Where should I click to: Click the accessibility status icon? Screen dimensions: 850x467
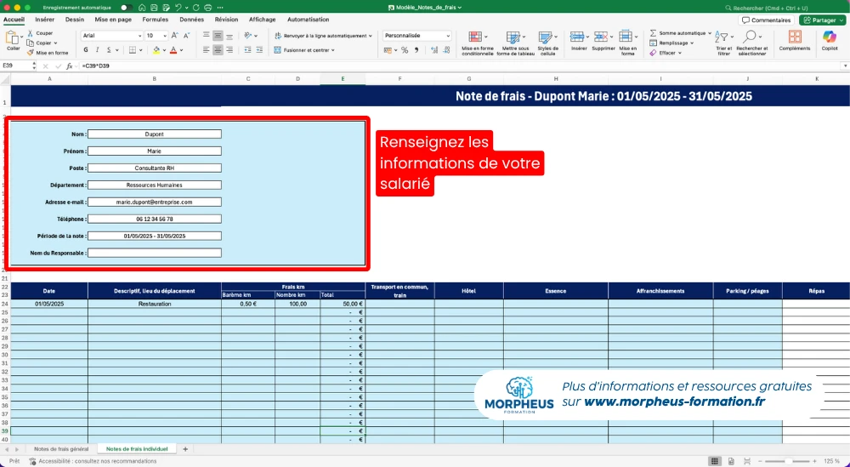tap(33, 461)
